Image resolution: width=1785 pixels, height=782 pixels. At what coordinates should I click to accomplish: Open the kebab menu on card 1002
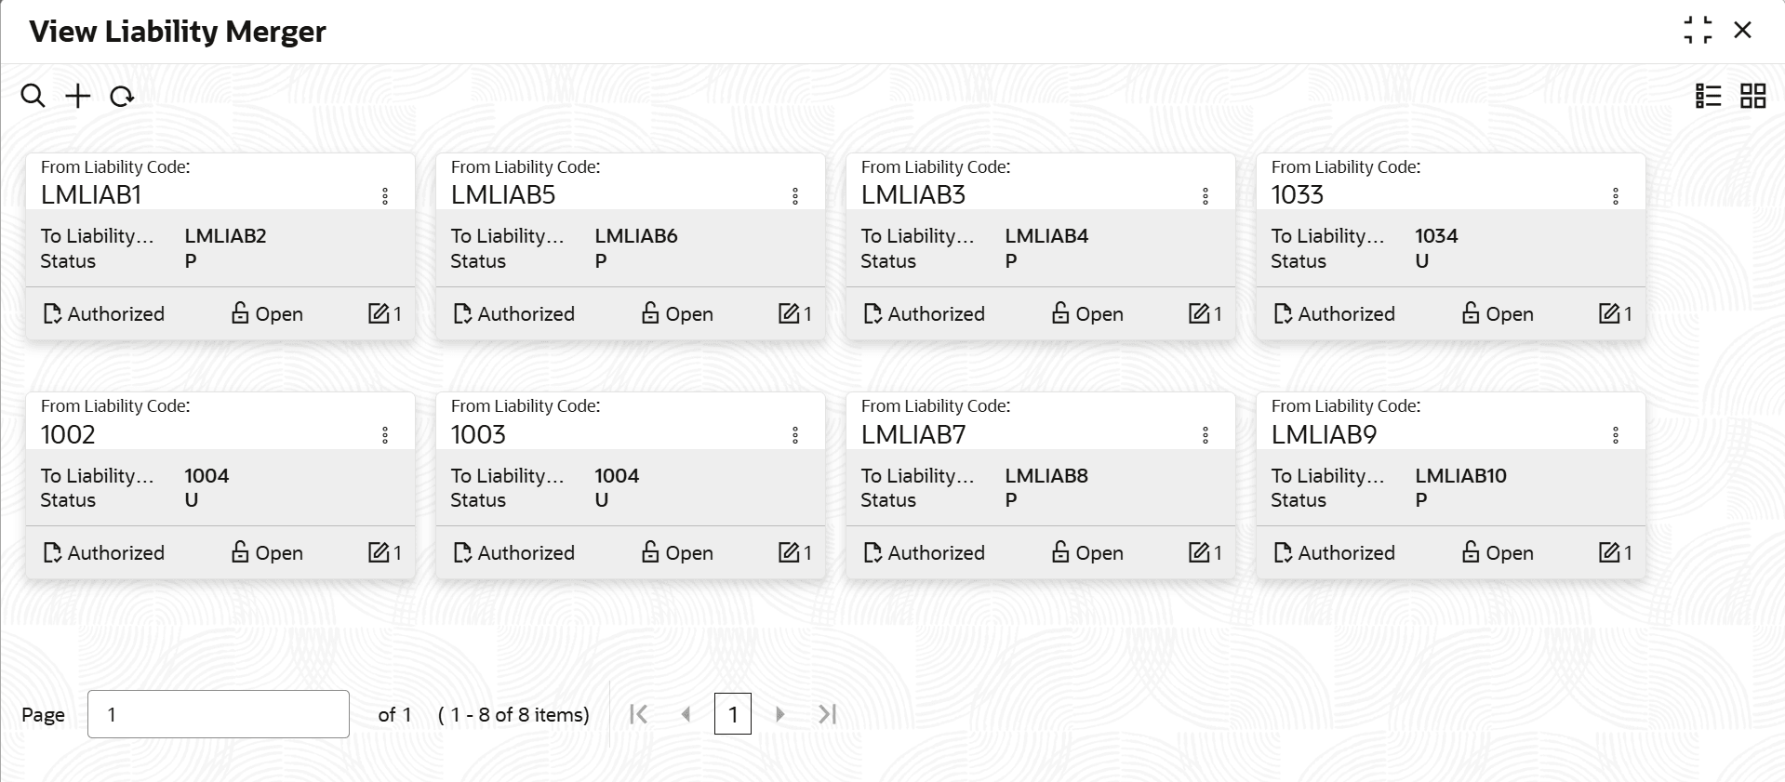tap(385, 435)
